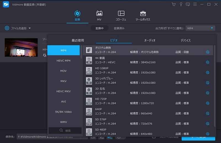Show the 変換済み list
The image size is (221, 143).
tap(119, 28)
